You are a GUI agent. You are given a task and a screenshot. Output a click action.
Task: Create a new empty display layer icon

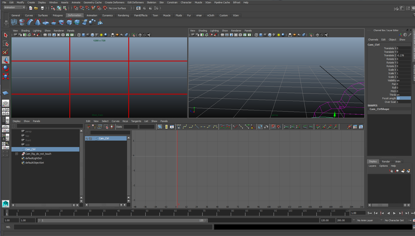click(403, 171)
